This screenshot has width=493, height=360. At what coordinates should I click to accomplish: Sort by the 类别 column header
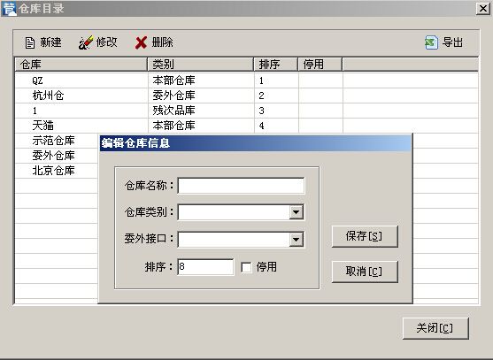point(201,65)
